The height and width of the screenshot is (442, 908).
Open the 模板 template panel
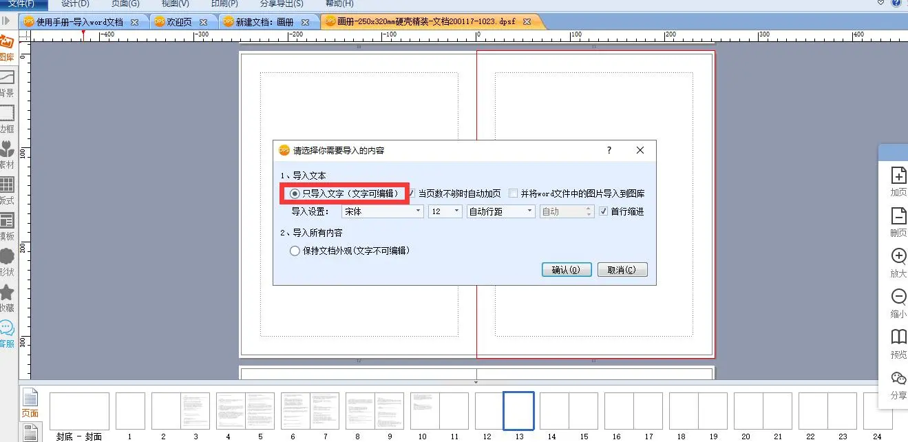7,227
